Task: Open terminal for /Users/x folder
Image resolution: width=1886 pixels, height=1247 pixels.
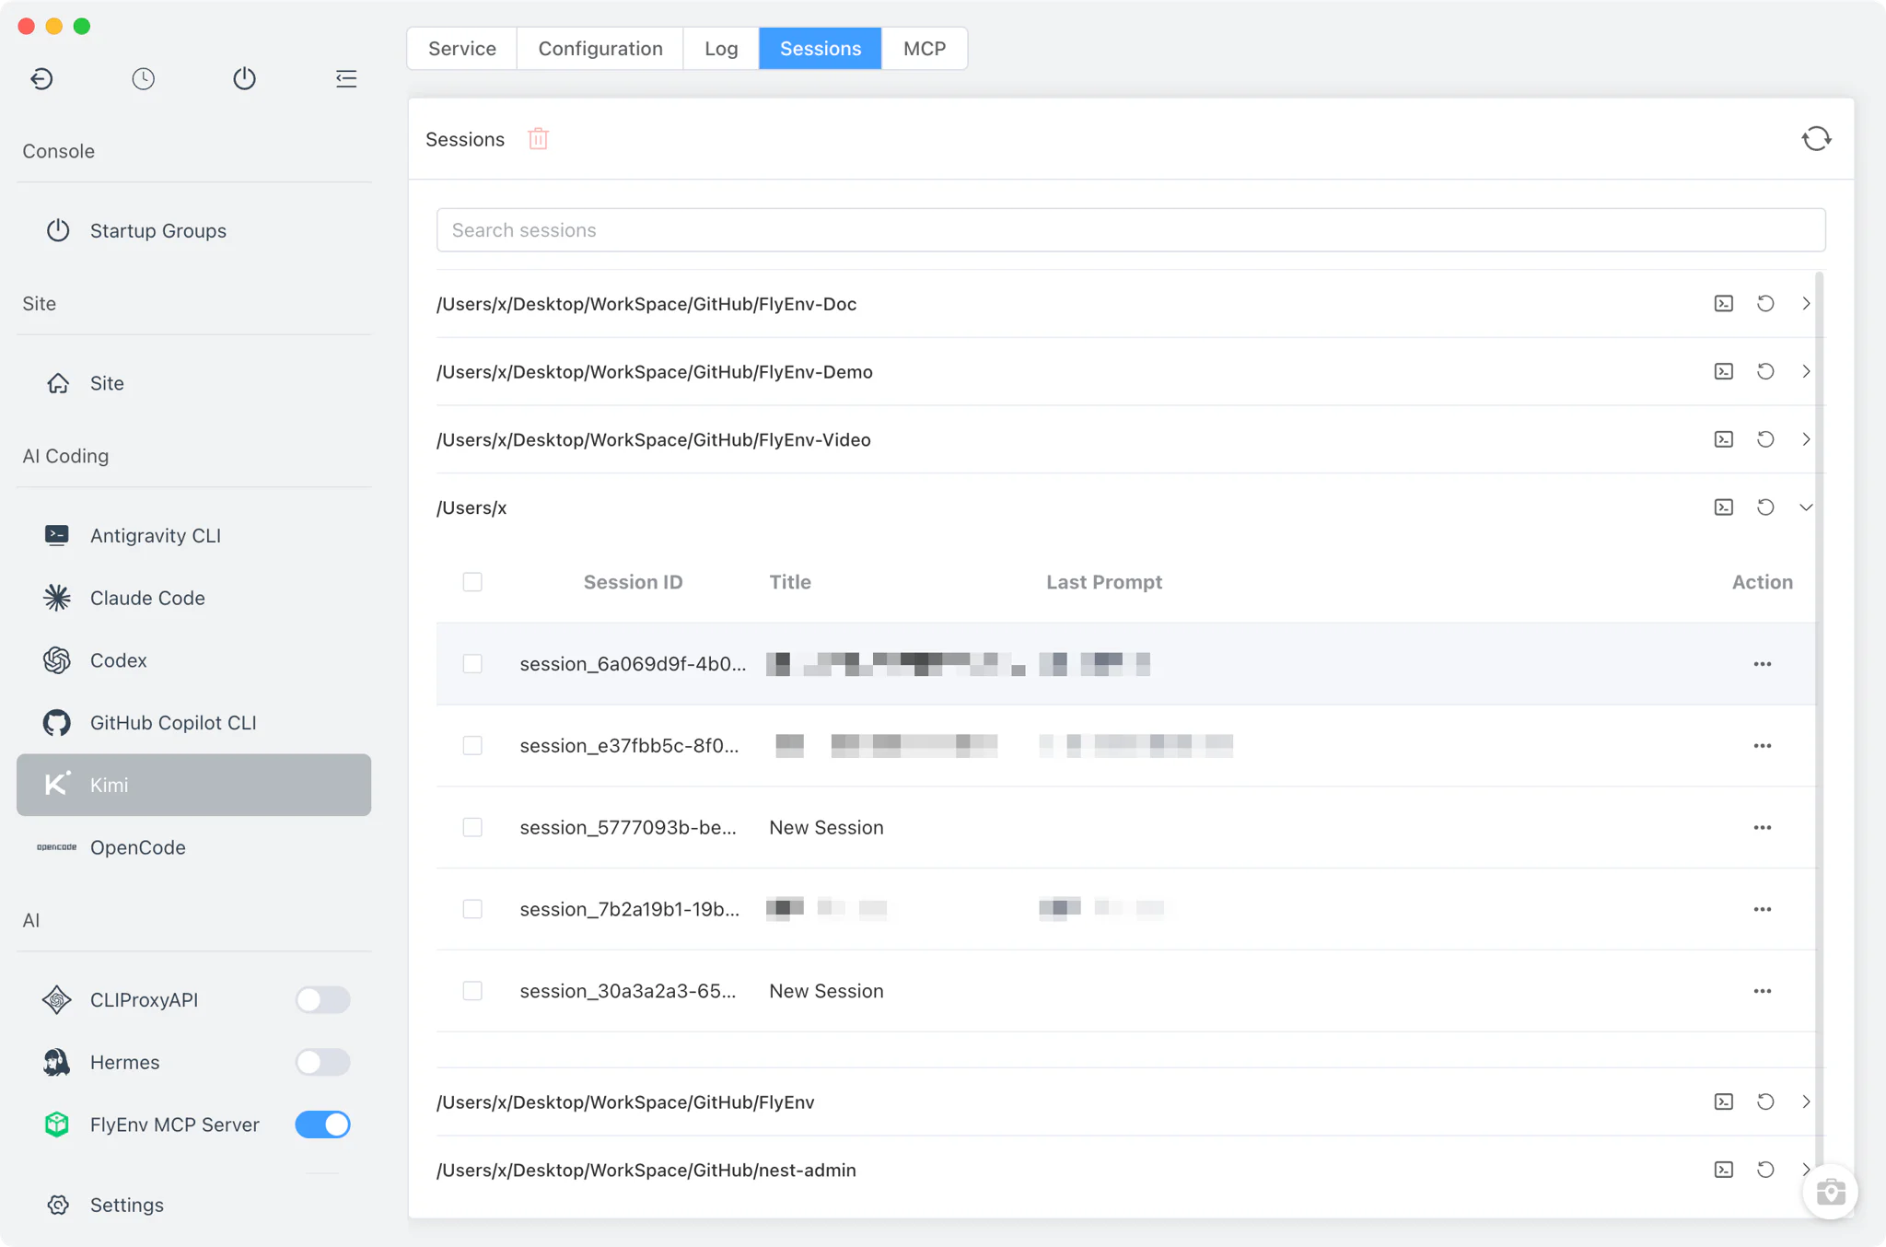Action: 1724,507
